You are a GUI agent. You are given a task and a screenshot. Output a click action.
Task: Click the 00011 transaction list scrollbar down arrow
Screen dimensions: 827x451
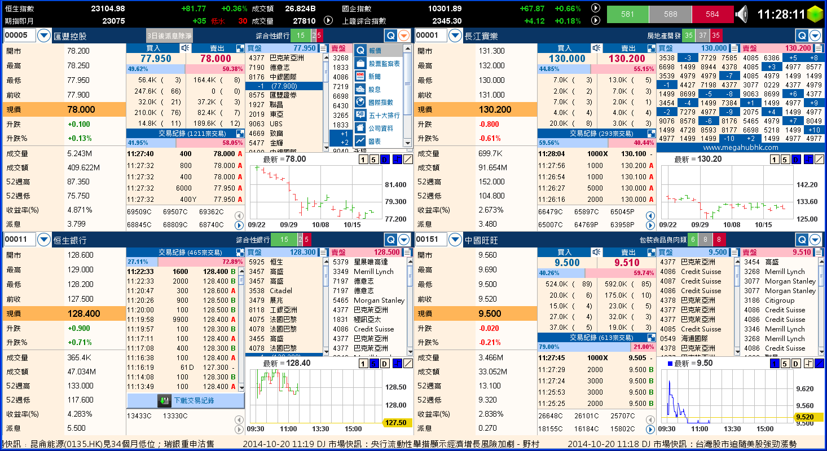click(x=240, y=388)
